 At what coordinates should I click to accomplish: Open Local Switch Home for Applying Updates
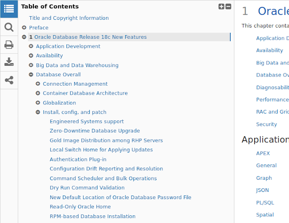point(101,150)
